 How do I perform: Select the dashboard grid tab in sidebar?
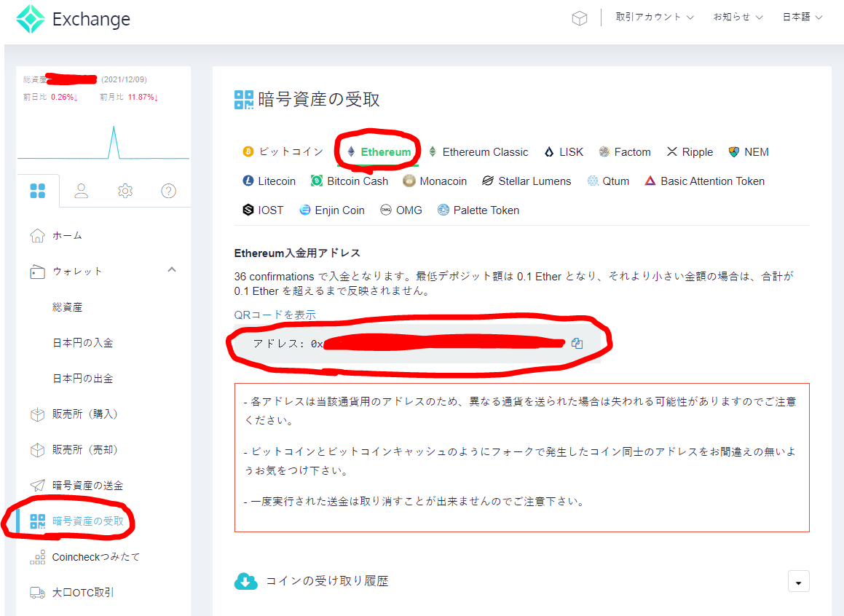click(x=38, y=190)
